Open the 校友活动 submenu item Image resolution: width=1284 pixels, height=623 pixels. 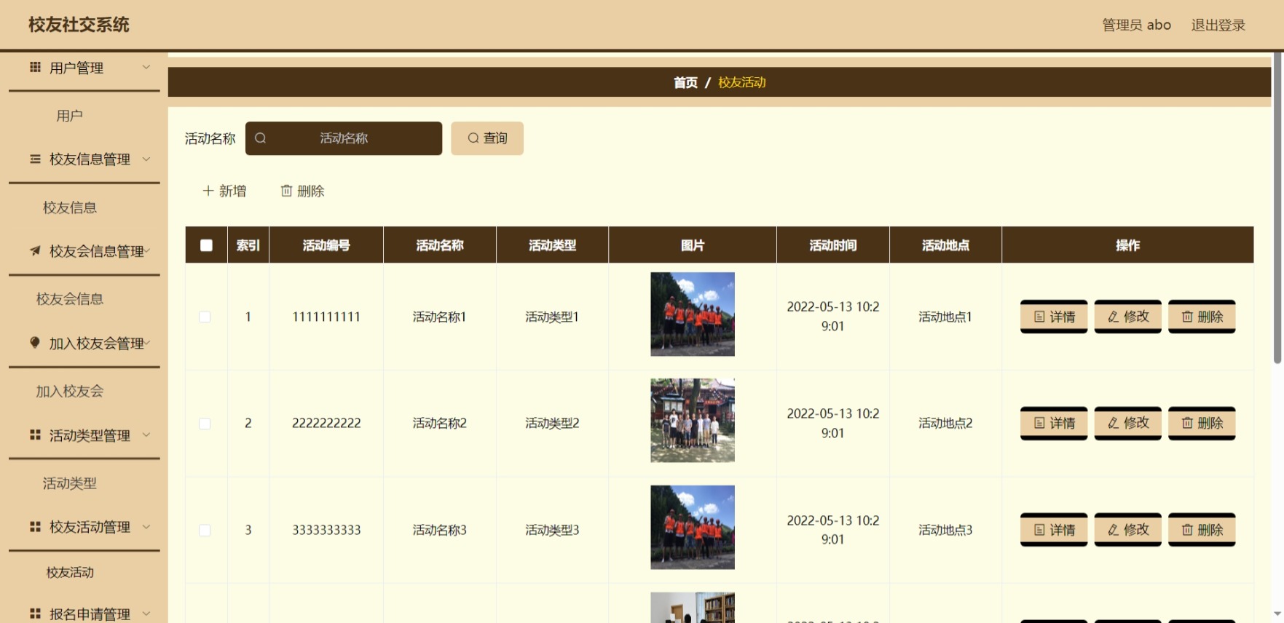(70, 573)
